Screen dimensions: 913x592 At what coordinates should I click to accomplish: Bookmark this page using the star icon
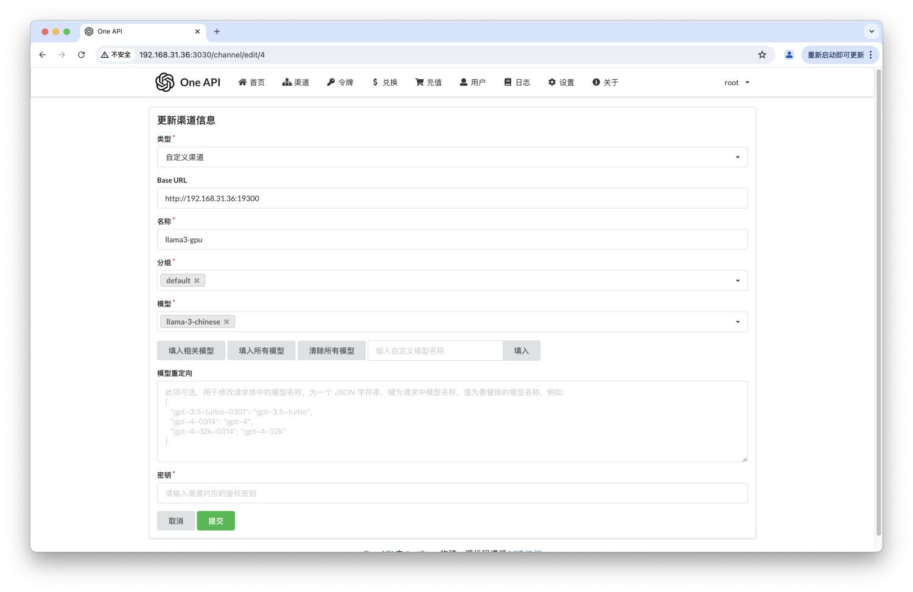coord(762,55)
